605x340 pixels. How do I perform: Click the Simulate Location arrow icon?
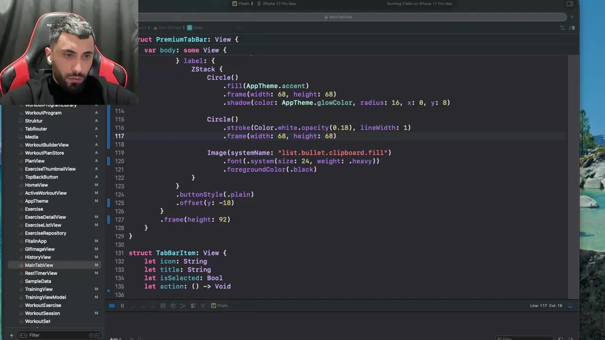pos(203,306)
